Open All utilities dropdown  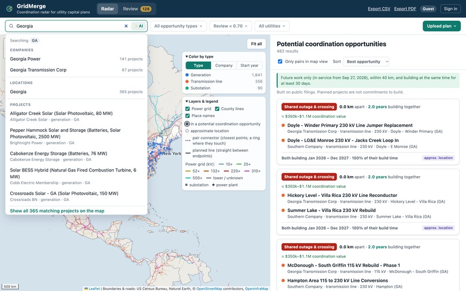point(272,26)
